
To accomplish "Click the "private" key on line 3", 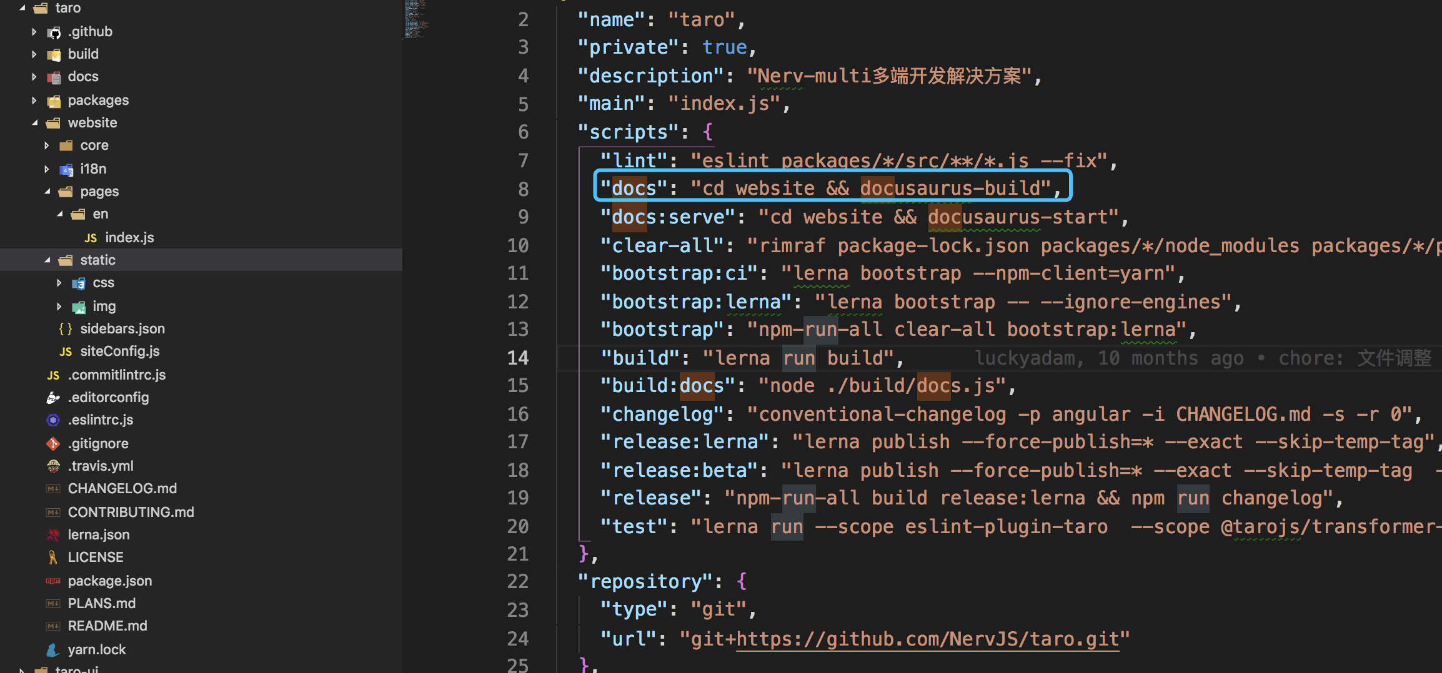I will click(x=629, y=47).
